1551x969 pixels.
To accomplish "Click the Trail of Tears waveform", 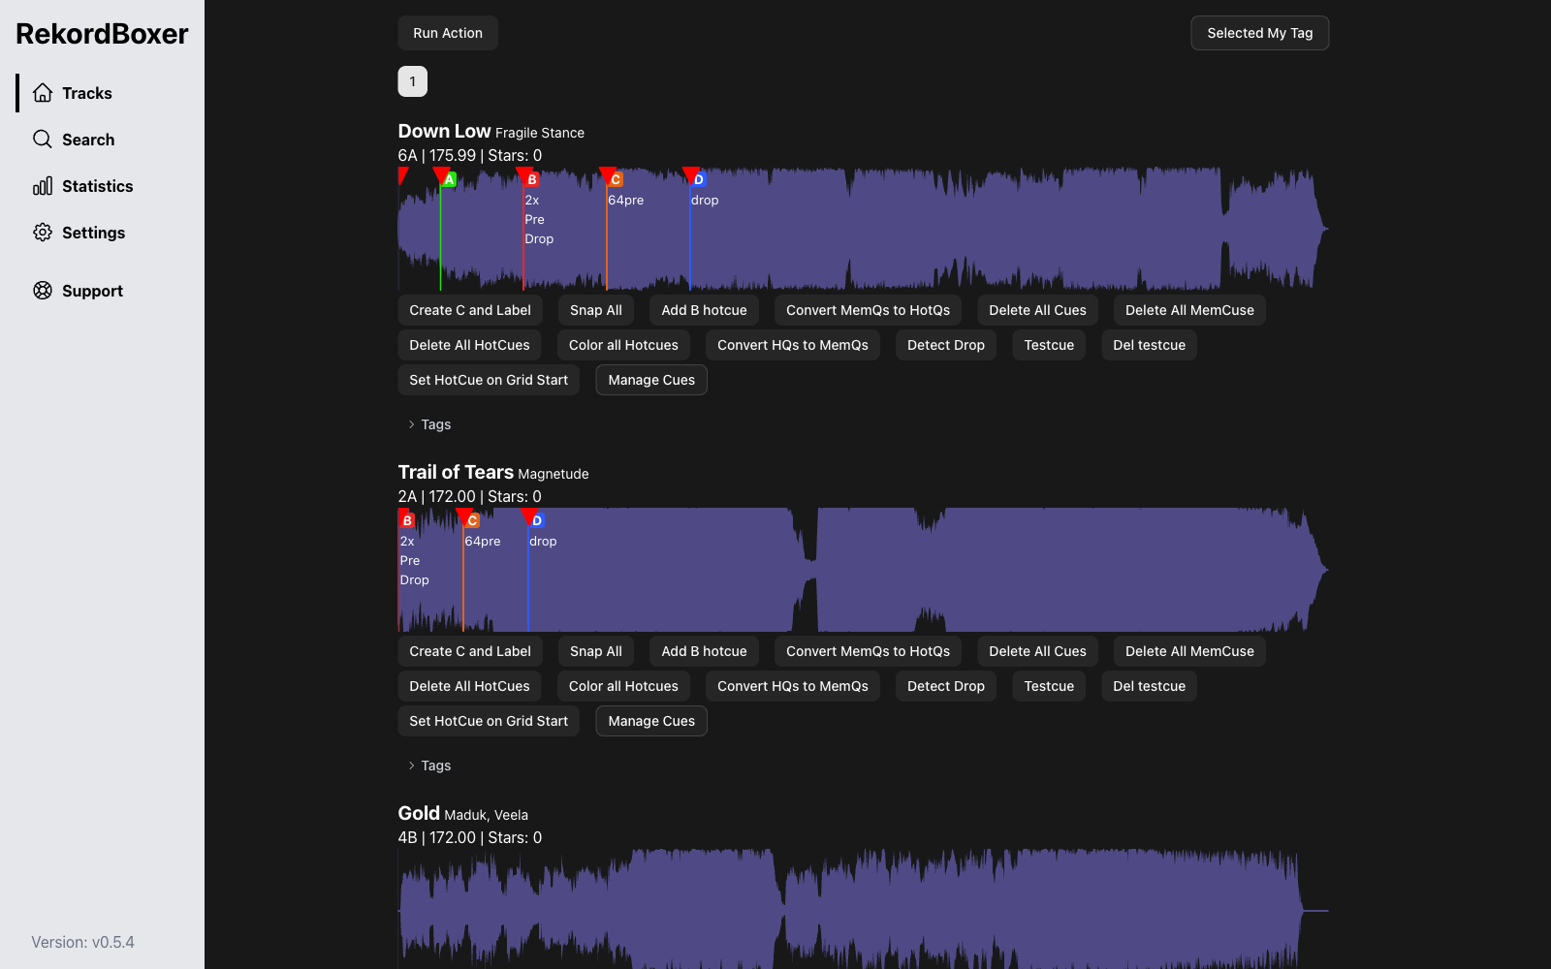I will click(863, 570).
